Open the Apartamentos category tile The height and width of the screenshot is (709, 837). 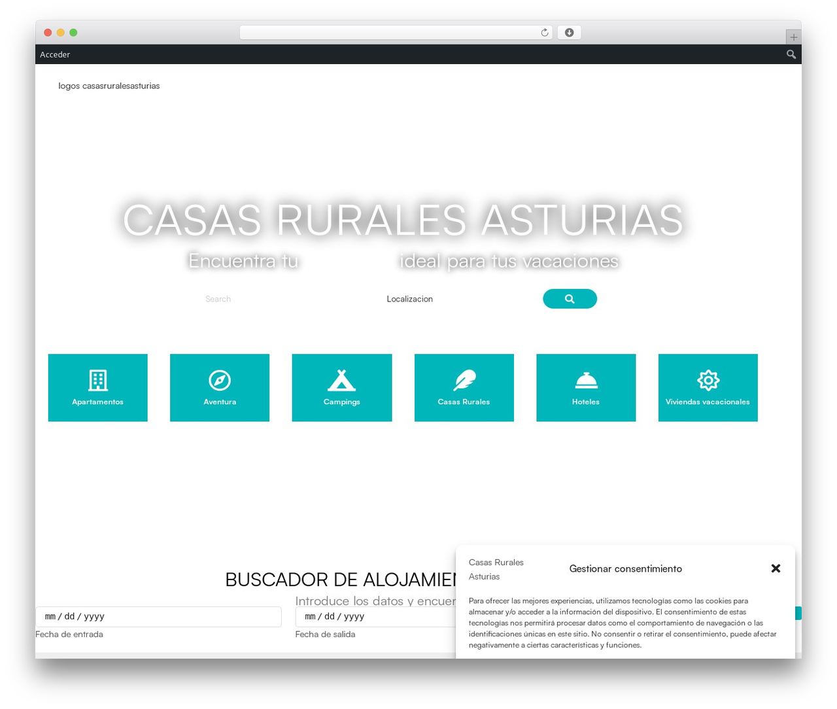(97, 388)
